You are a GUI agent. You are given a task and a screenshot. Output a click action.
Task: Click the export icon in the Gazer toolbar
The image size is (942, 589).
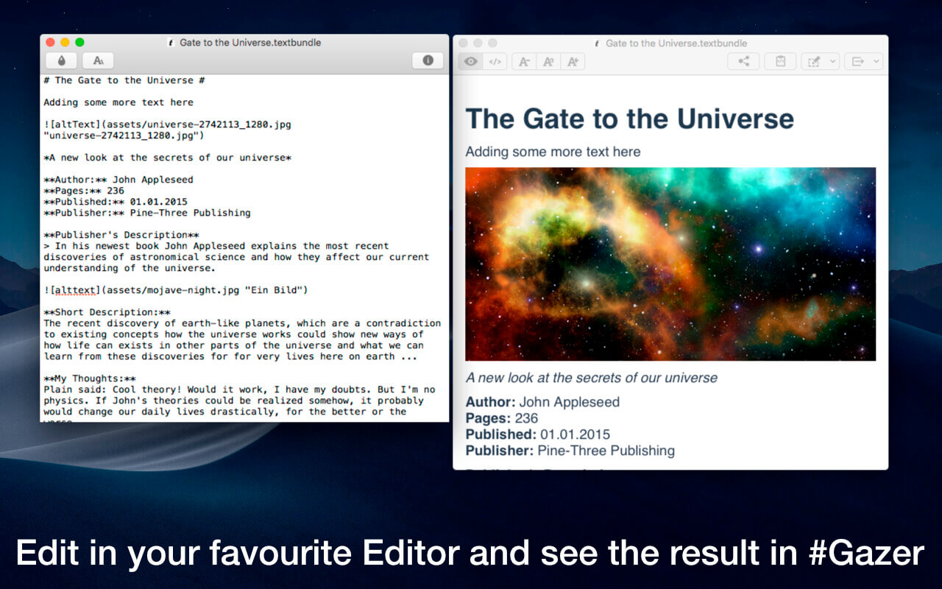pyautogui.click(x=857, y=62)
